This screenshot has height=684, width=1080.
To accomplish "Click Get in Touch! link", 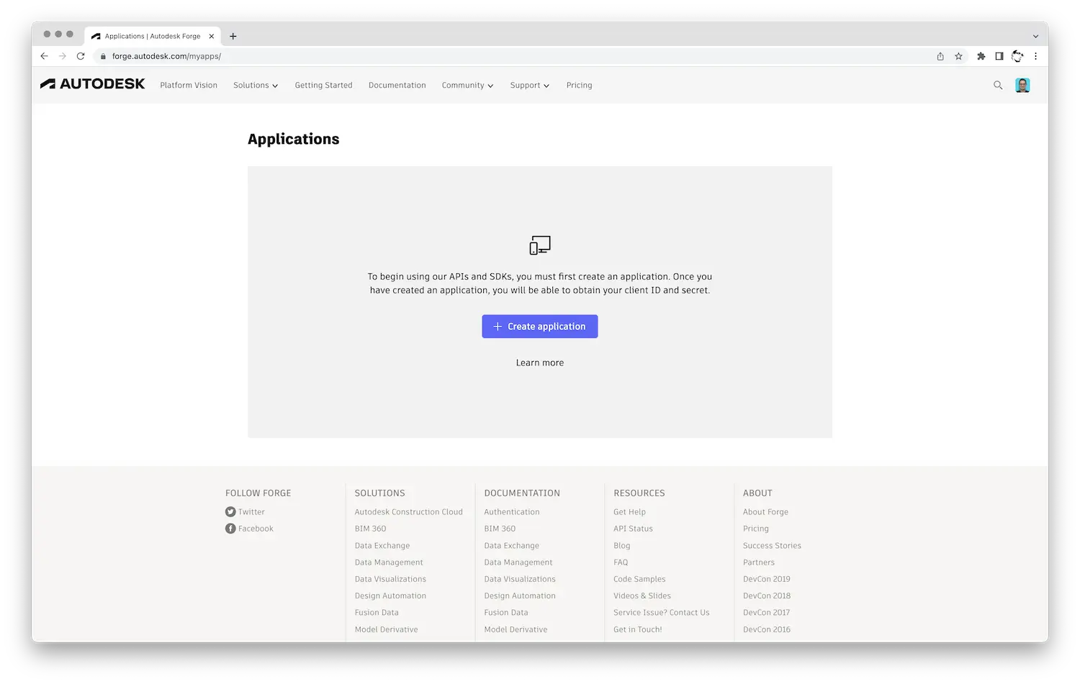I will [637, 629].
